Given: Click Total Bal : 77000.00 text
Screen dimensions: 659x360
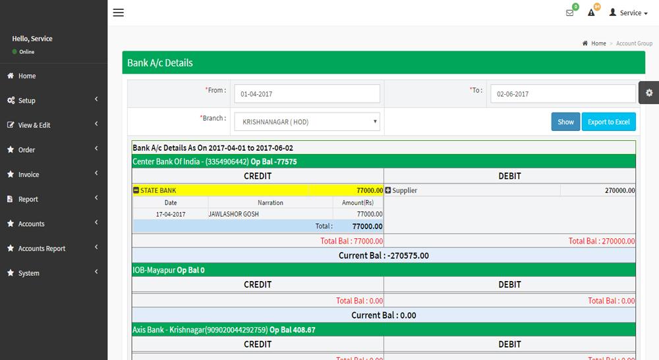Looking at the screenshot, I should (351, 241).
